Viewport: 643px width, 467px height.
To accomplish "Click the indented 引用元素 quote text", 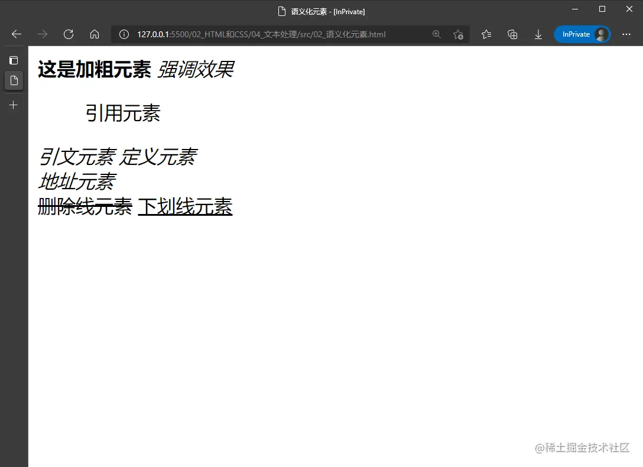I will click(123, 113).
